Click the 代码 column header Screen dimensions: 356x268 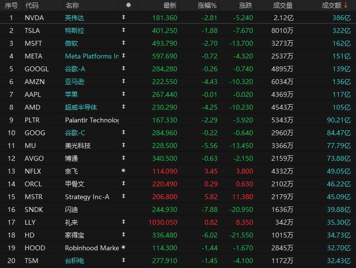(32, 5)
